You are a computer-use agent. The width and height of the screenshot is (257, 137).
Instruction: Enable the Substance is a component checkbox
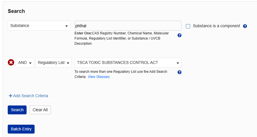tap(188, 26)
